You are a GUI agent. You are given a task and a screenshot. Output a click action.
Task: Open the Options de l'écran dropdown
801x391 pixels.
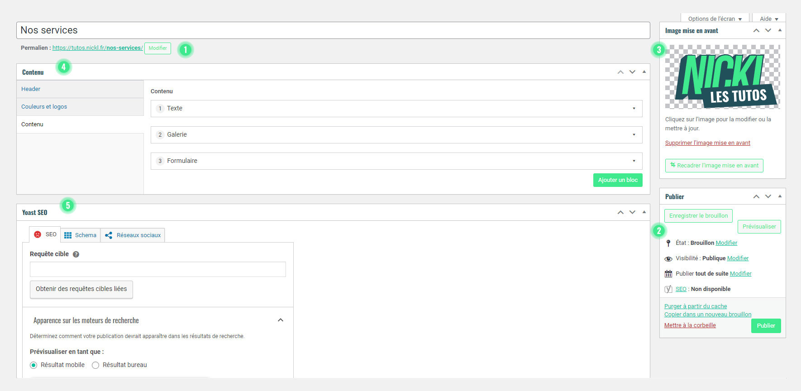point(715,19)
